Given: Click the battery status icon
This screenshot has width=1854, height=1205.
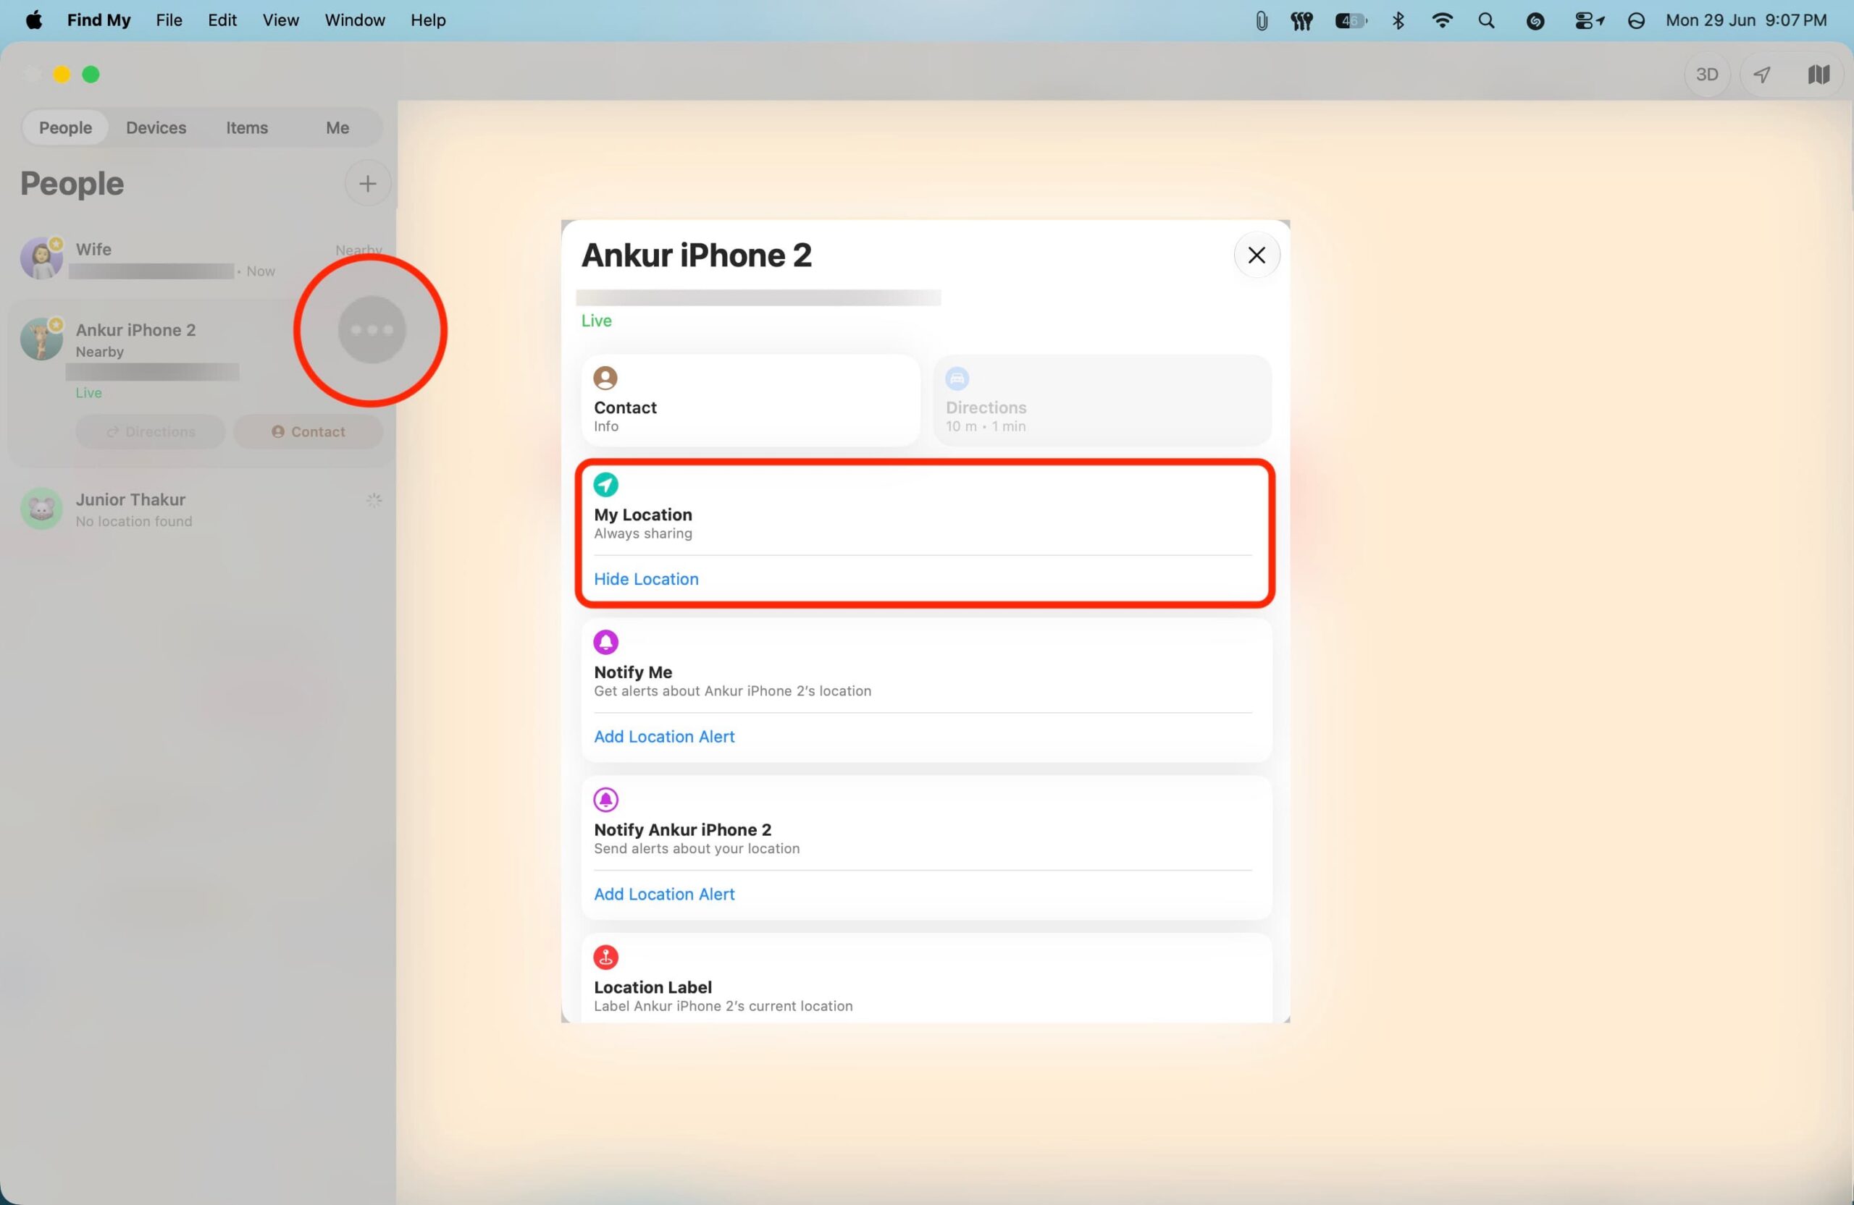Looking at the screenshot, I should click(1351, 21).
